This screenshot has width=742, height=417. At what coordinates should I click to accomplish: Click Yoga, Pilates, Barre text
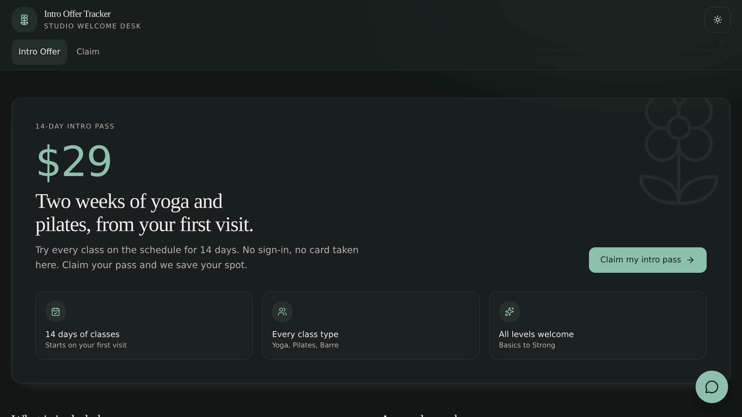[x=305, y=345]
